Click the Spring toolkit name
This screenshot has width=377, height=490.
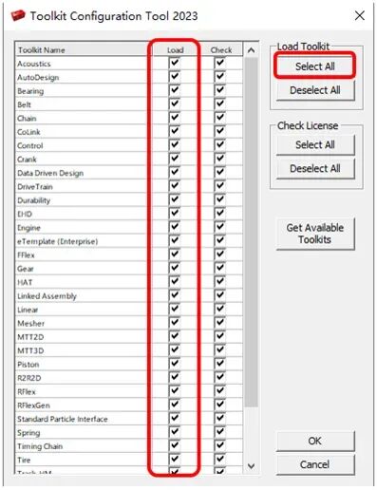pyautogui.click(x=28, y=433)
